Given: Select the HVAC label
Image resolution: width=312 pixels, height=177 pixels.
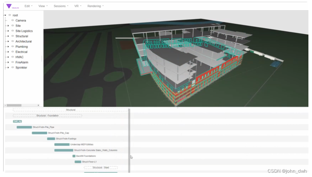Looking at the screenshot, I should point(19,57).
